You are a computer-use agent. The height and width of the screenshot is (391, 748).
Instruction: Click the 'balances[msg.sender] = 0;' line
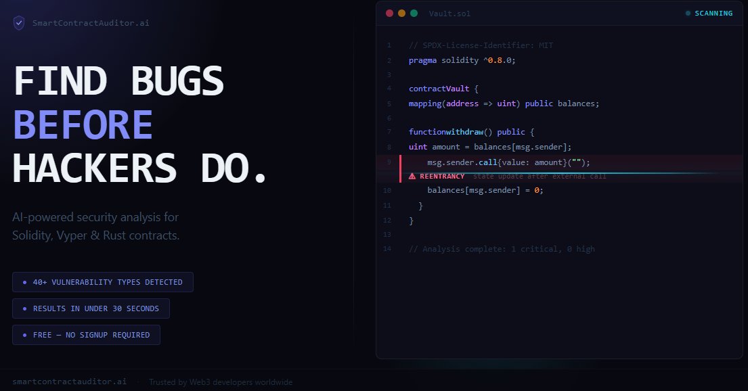(485, 190)
